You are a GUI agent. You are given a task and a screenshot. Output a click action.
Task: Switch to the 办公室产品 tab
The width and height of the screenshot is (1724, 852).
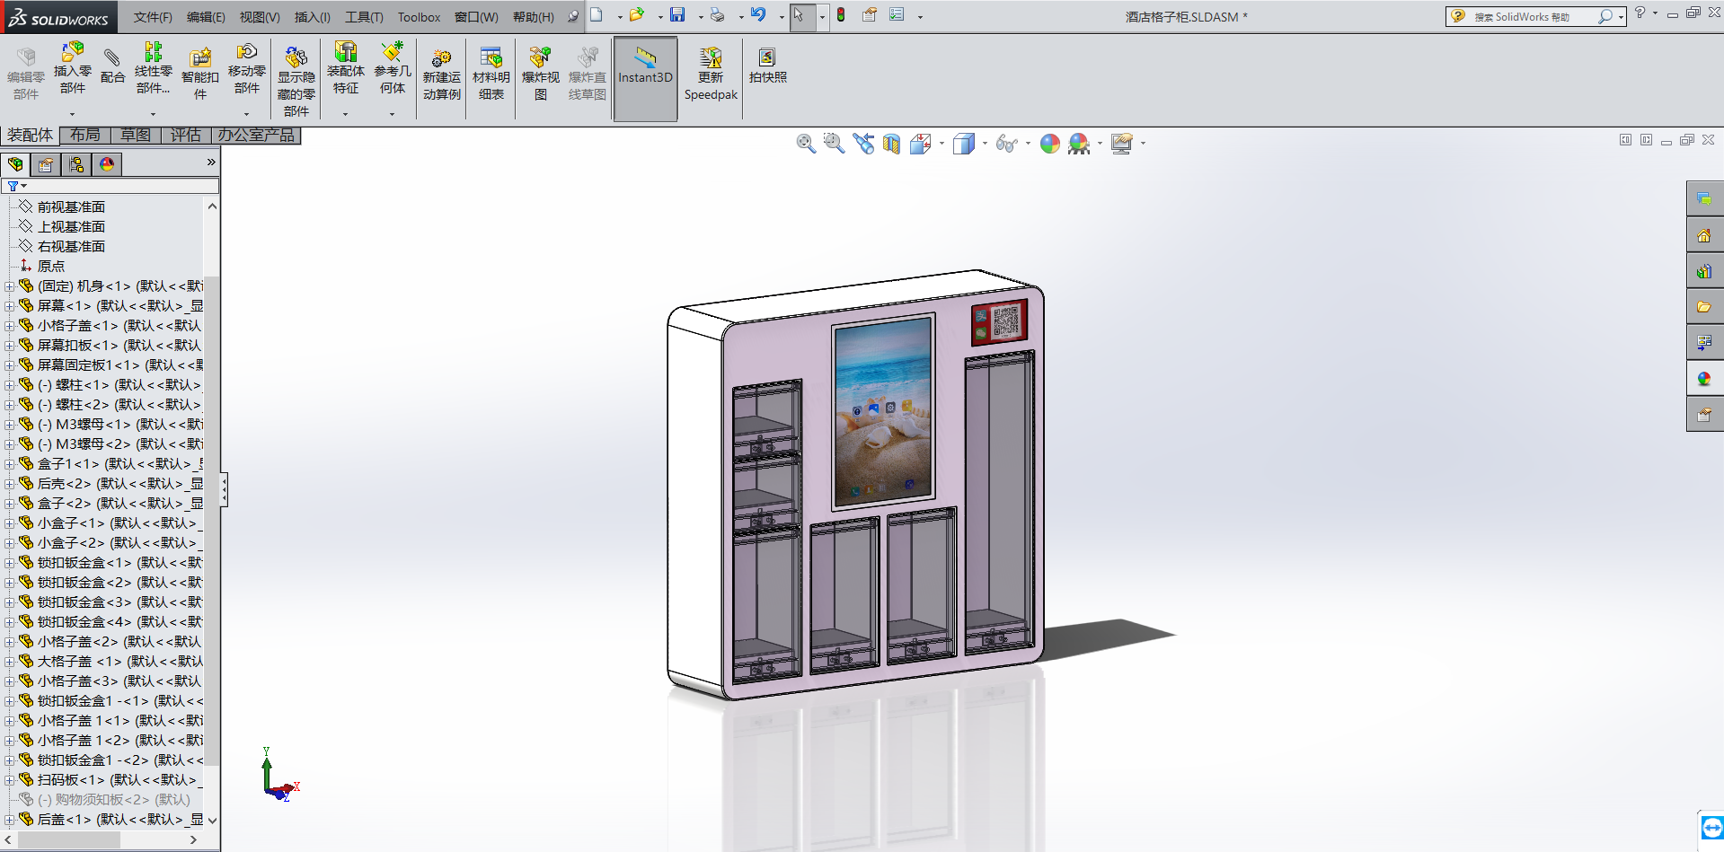[256, 136]
